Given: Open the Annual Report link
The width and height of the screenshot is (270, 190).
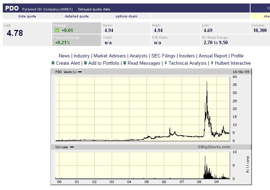Looking at the screenshot, I should (213, 56).
